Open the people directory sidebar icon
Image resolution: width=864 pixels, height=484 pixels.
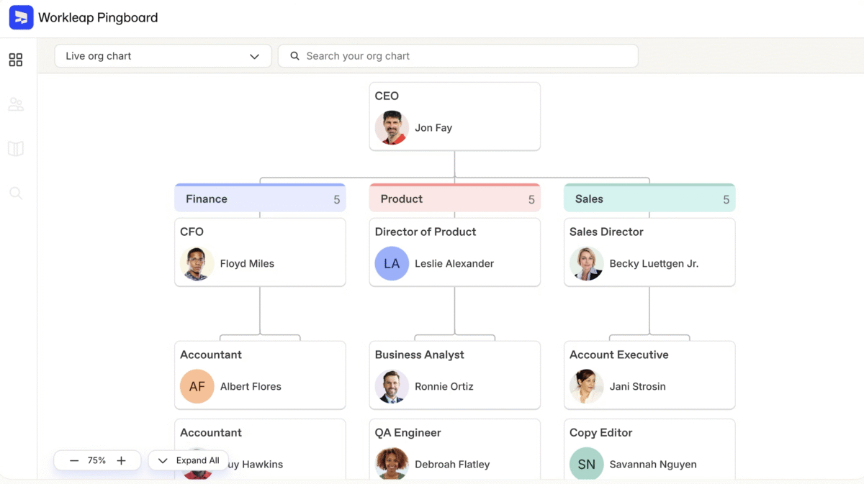coord(16,104)
